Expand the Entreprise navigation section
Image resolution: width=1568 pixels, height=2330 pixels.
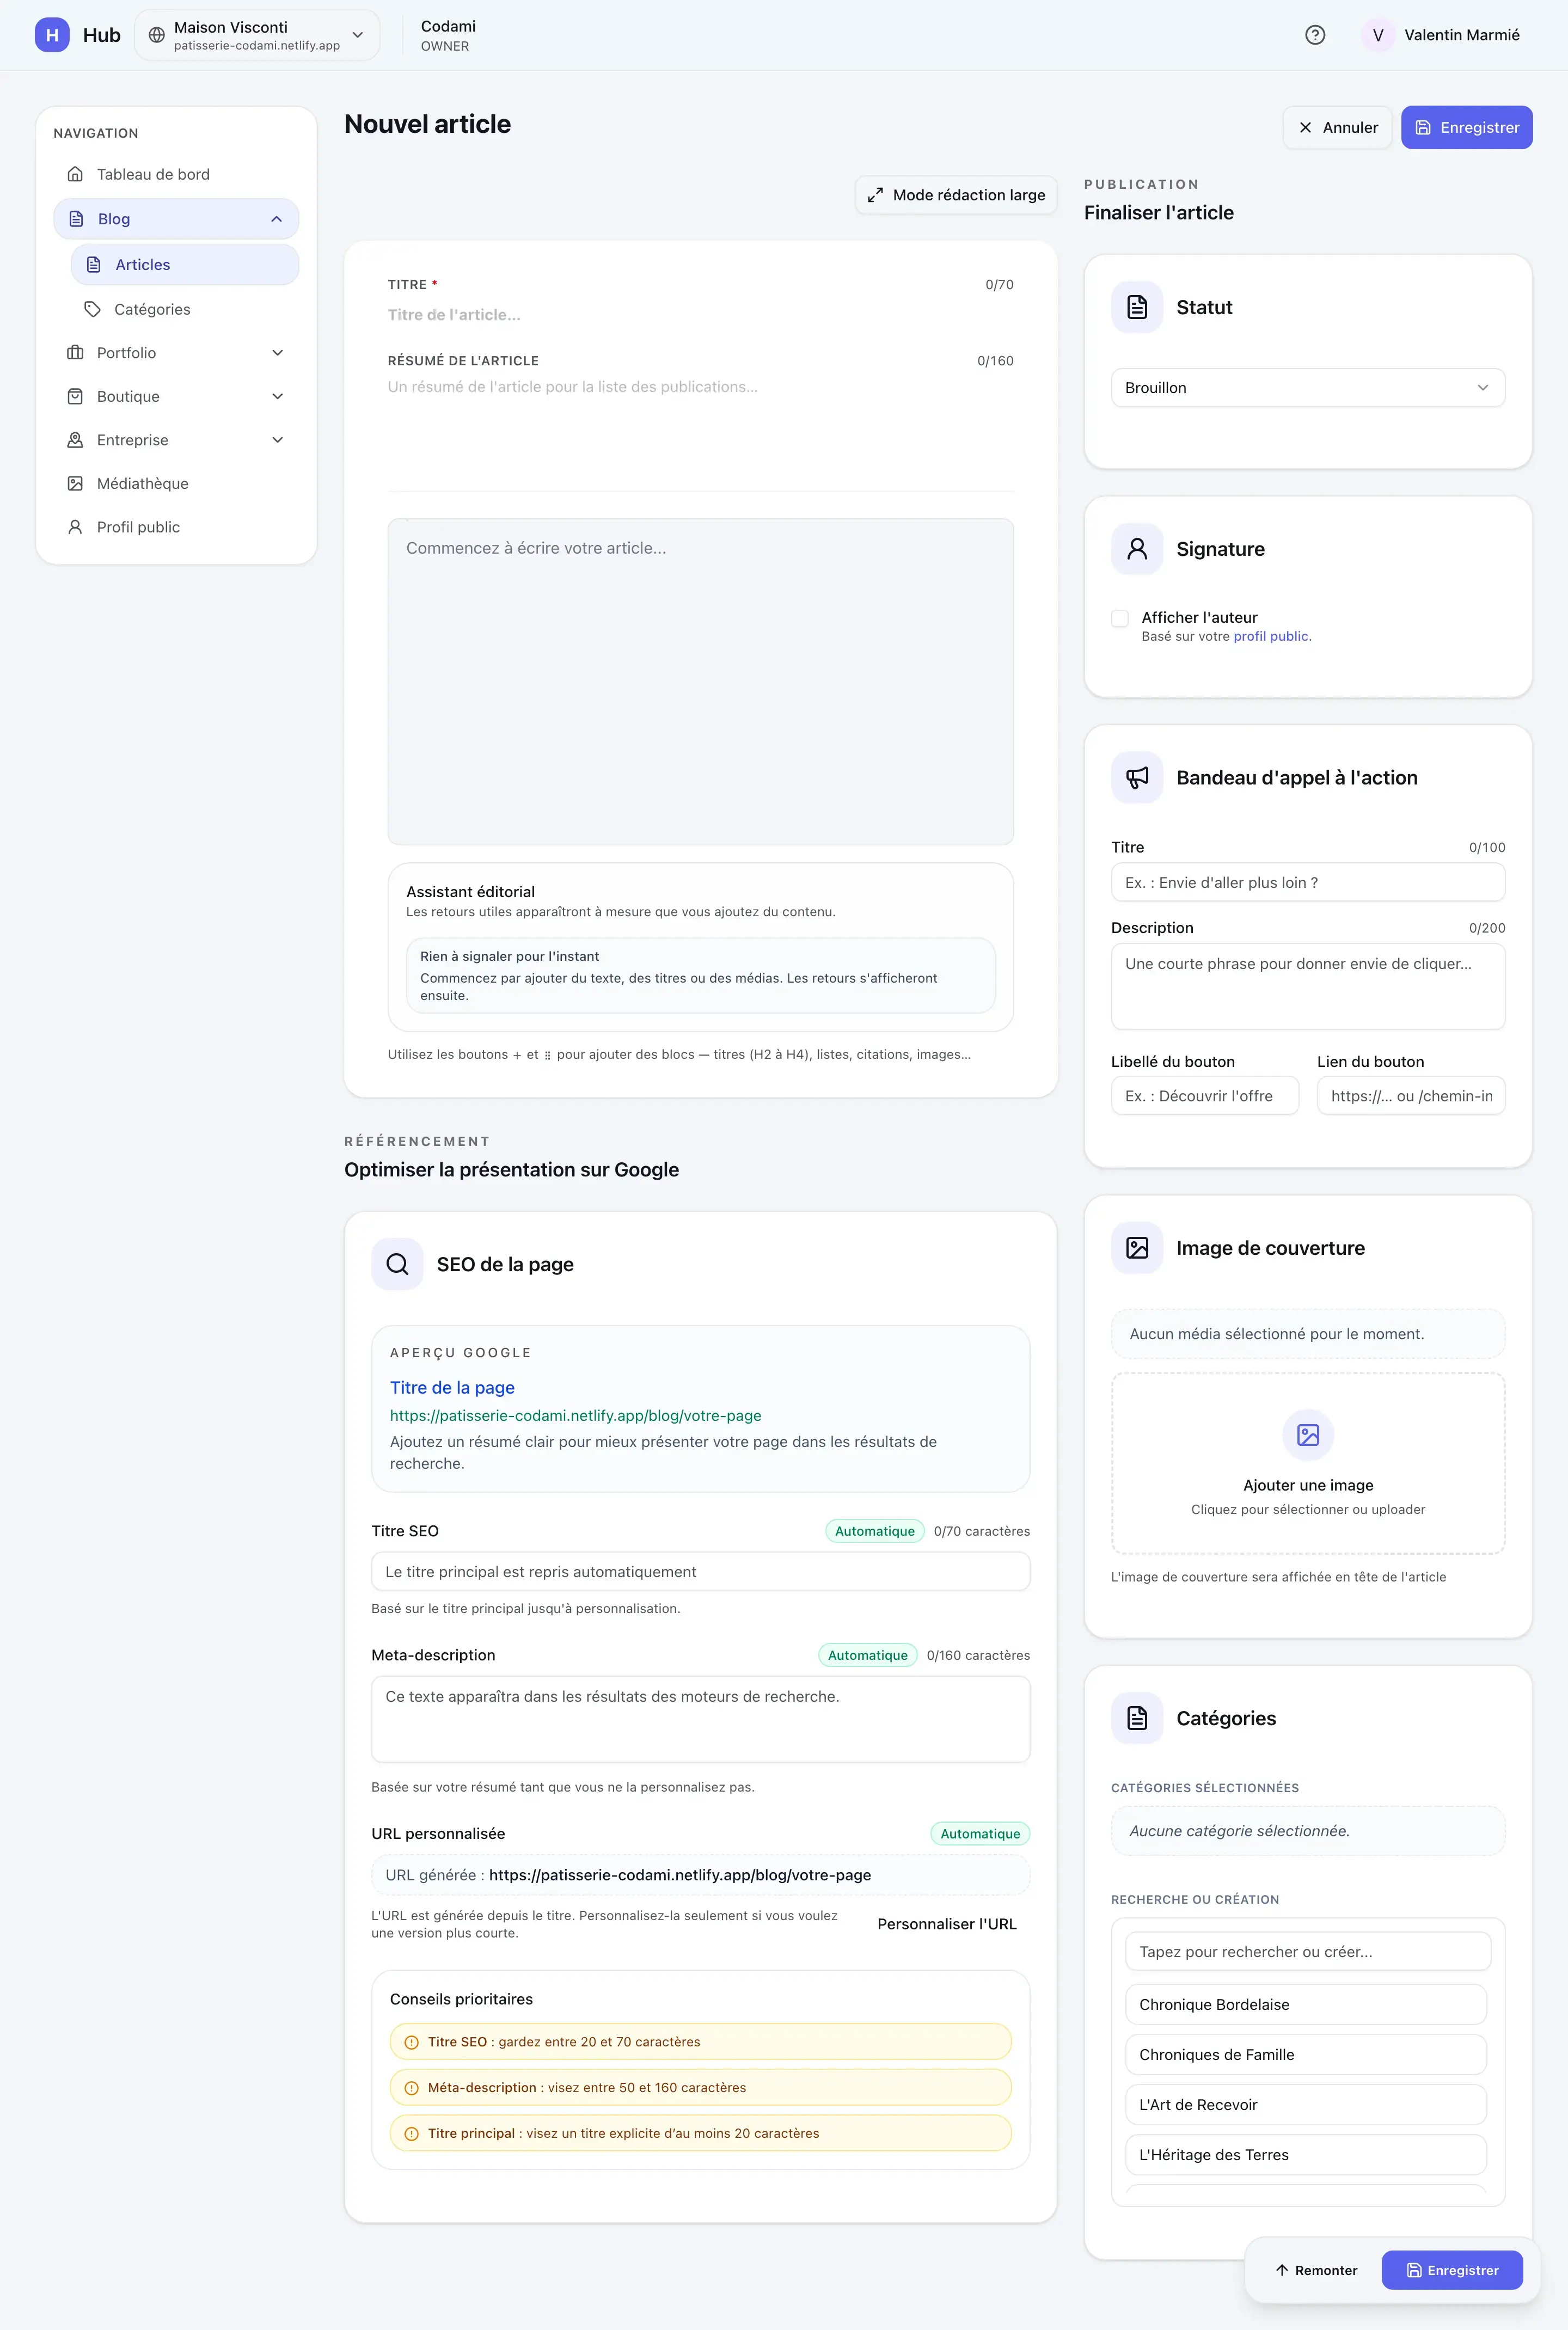point(278,440)
